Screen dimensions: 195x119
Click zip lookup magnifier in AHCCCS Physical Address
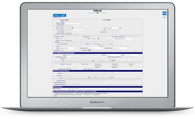[x=110, y=77]
